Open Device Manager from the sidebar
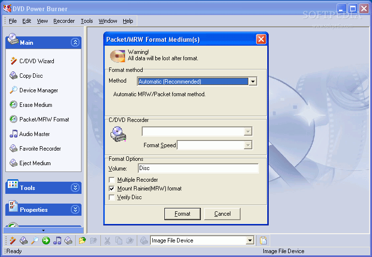This screenshot has width=372, height=257. 34,90
